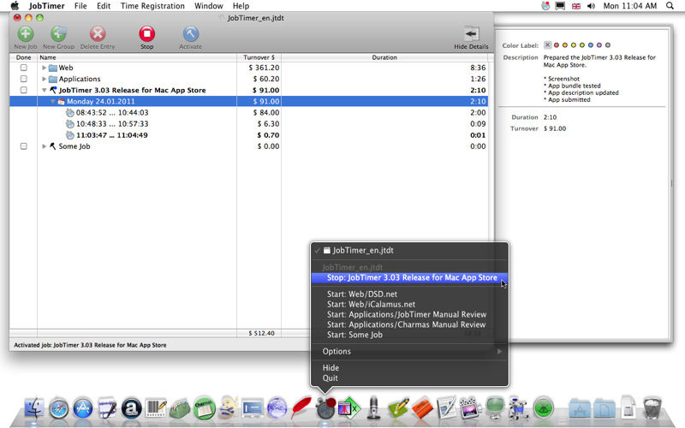Click the volume icon in the menu bar

591,6
